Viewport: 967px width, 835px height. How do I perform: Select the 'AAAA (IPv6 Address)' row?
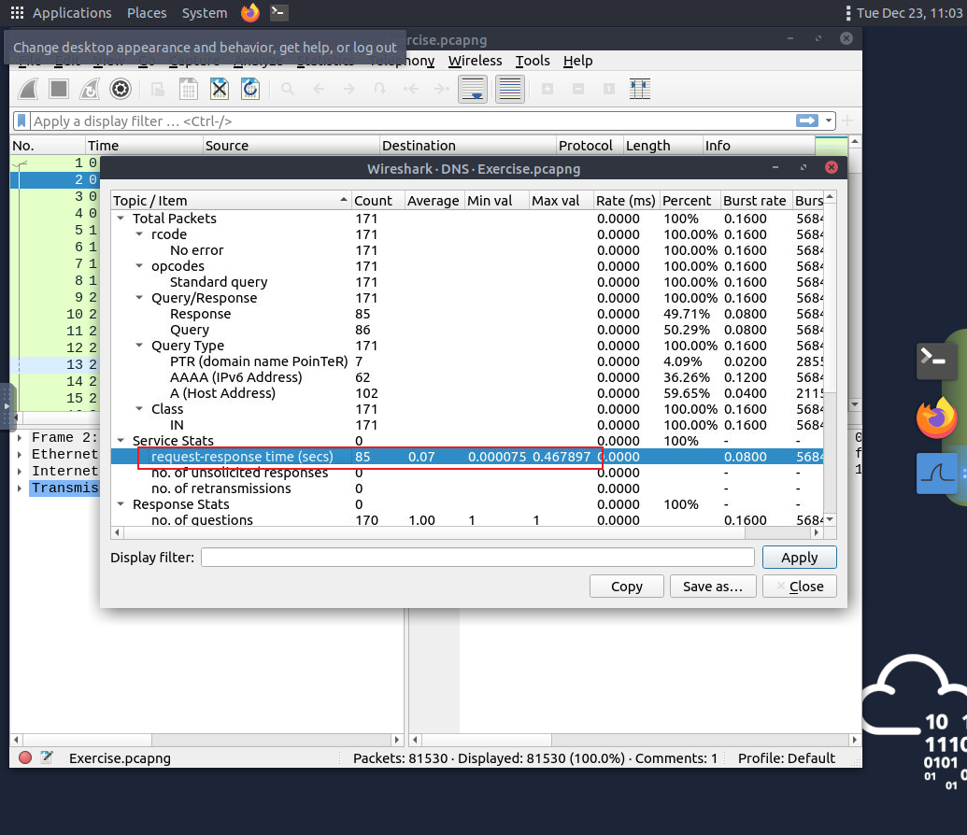[x=467, y=377]
